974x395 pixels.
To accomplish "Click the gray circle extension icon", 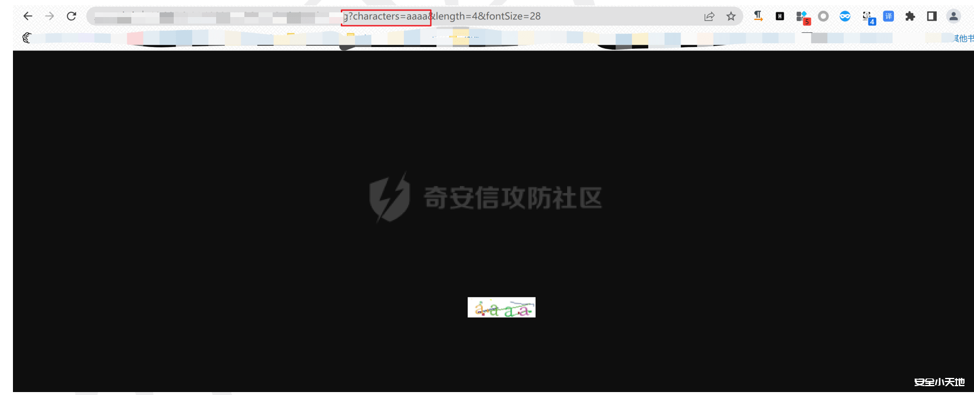I will tap(823, 16).
